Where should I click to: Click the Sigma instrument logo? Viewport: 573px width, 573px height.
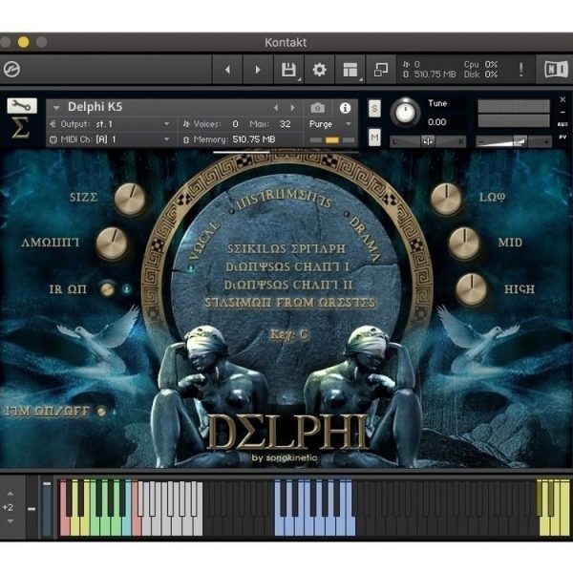point(20,128)
